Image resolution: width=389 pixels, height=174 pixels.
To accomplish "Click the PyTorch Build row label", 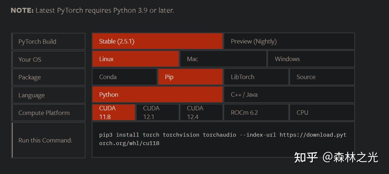I will tap(37, 42).
